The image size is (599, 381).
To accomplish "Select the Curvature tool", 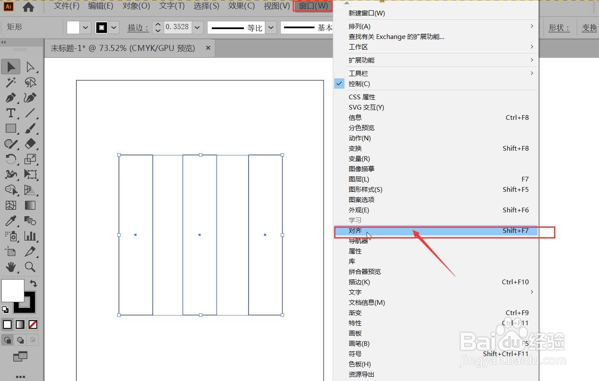I will (x=30, y=98).
